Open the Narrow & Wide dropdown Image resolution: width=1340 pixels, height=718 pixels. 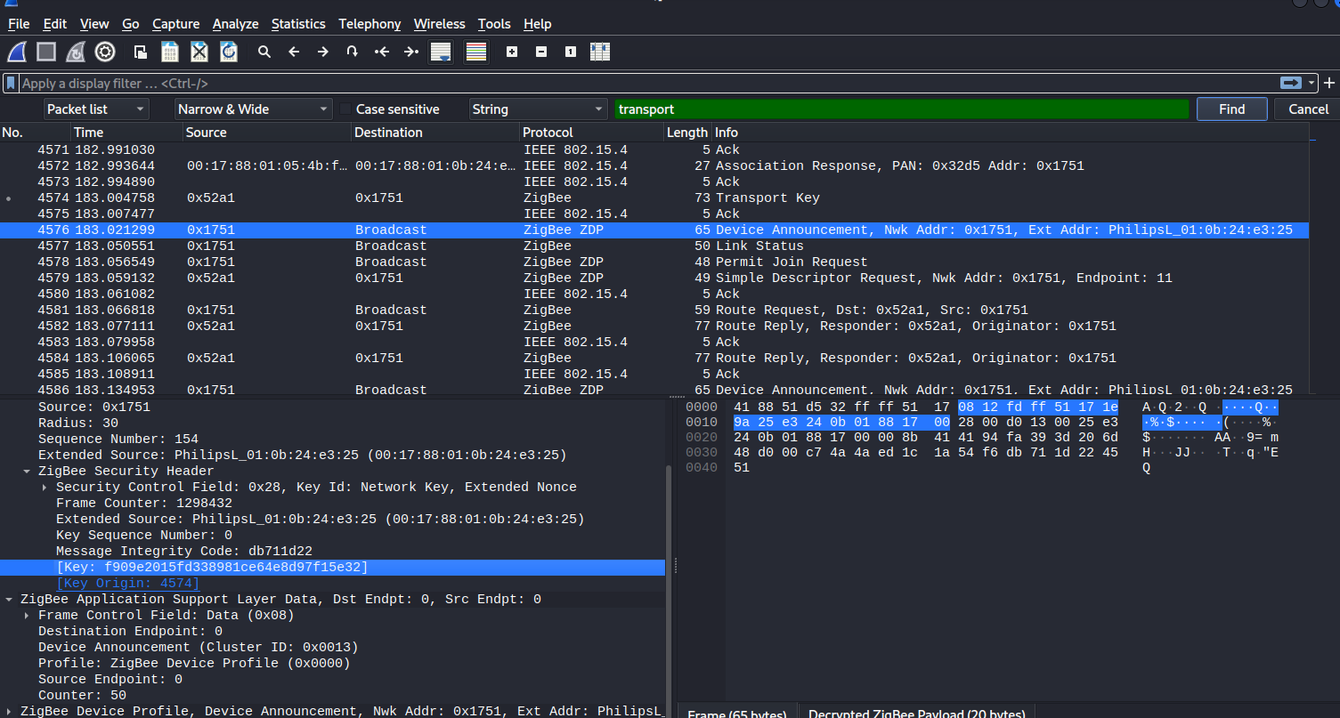click(x=254, y=109)
